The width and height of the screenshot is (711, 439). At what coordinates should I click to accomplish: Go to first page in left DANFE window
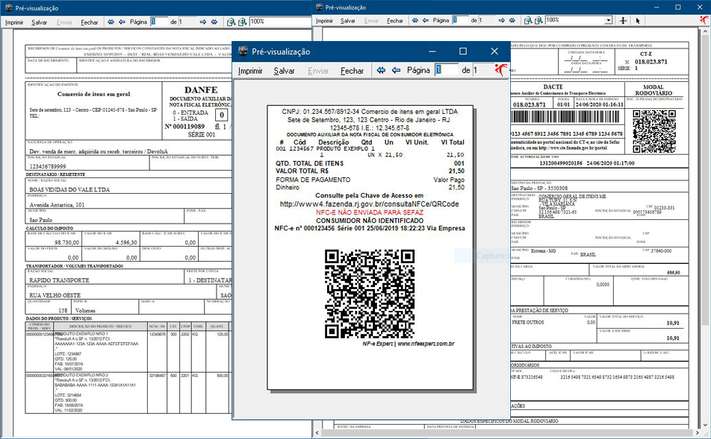pyautogui.click(x=111, y=22)
